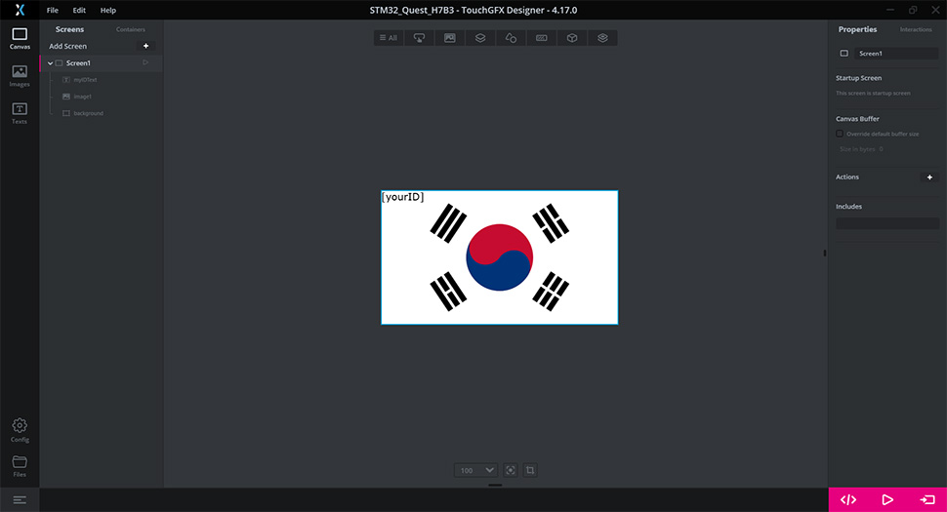947x512 pixels.
Task: Open the File menu
Action: coord(53,11)
